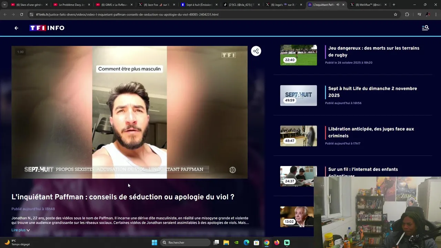Screen dimensions: 441x248
Task: Click the Windows Rechercher search box
Action: click(x=185, y=242)
